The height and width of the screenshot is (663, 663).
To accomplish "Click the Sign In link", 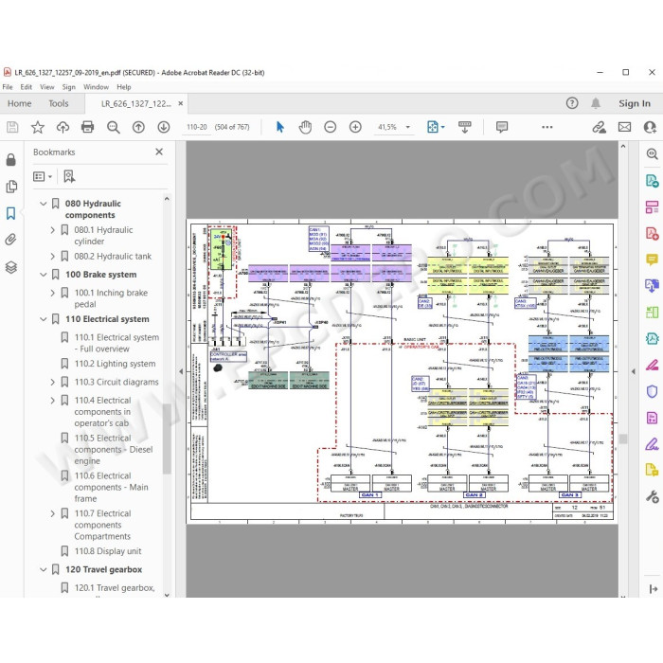I will tap(635, 103).
